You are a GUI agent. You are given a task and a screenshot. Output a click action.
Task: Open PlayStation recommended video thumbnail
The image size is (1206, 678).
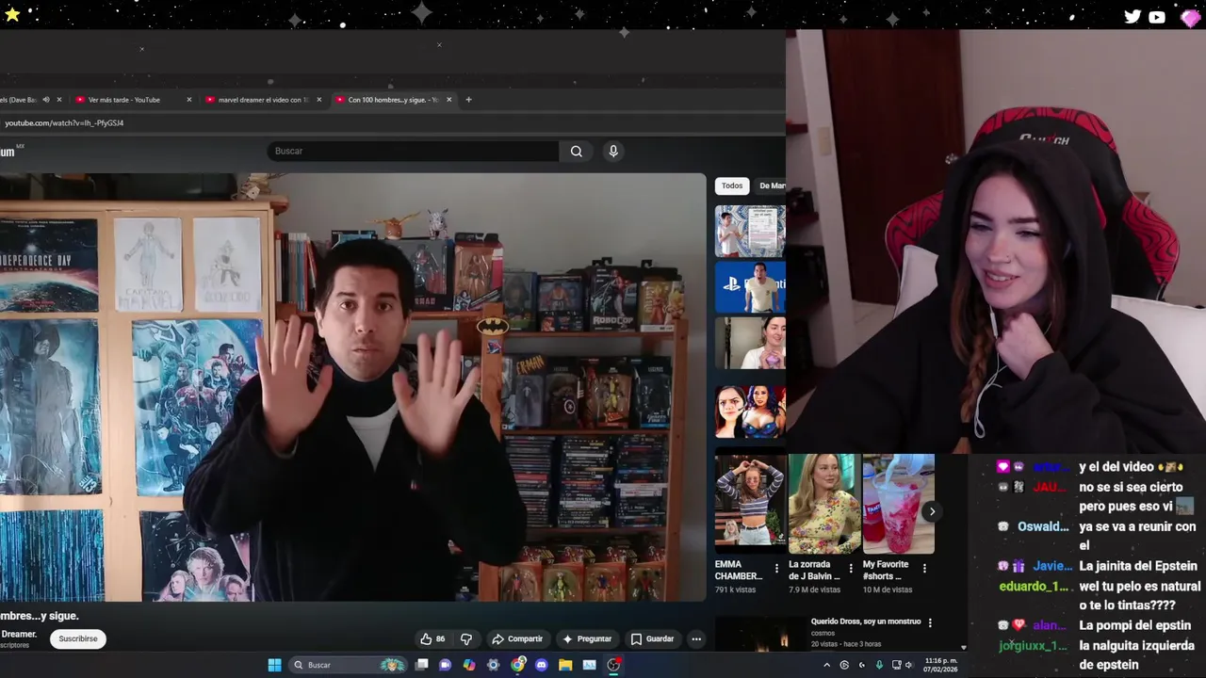(750, 287)
